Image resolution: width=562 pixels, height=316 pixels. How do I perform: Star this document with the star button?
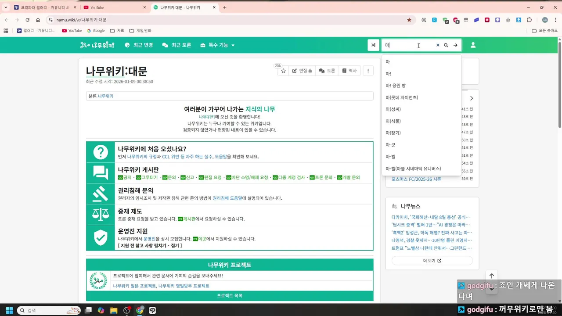[283, 71]
